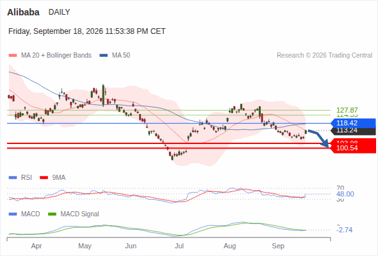
Task: Click the May axis label
Action: (x=85, y=246)
